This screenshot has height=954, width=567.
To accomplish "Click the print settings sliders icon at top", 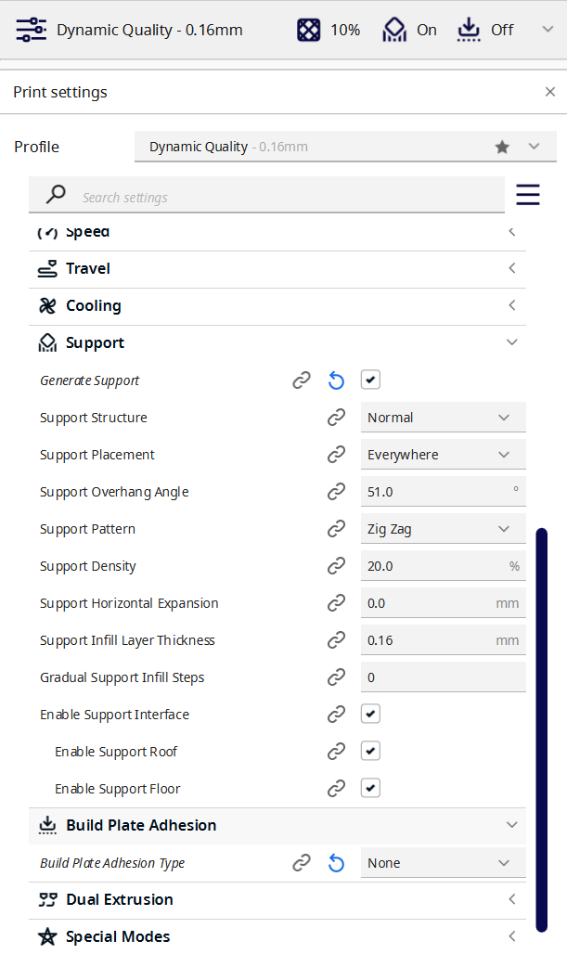I will coord(31,30).
